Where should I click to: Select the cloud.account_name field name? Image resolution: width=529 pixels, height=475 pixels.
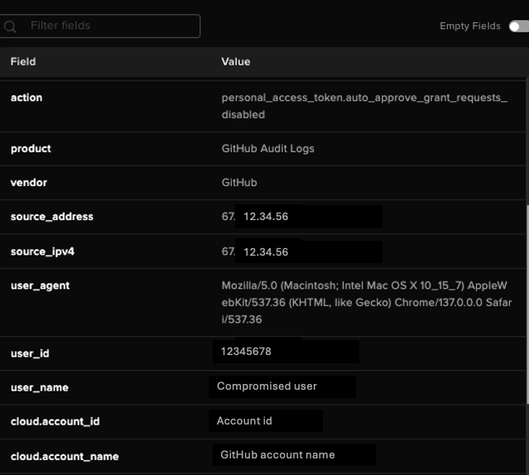pos(65,457)
